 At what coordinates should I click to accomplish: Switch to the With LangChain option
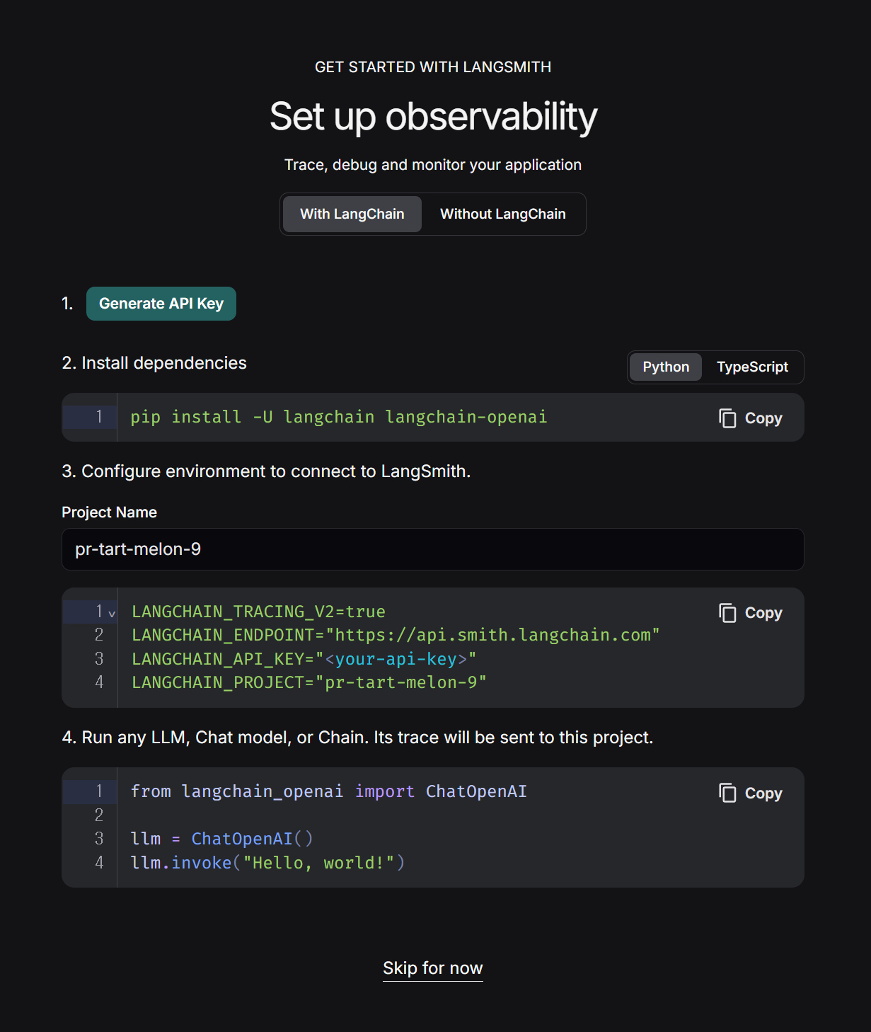352,214
